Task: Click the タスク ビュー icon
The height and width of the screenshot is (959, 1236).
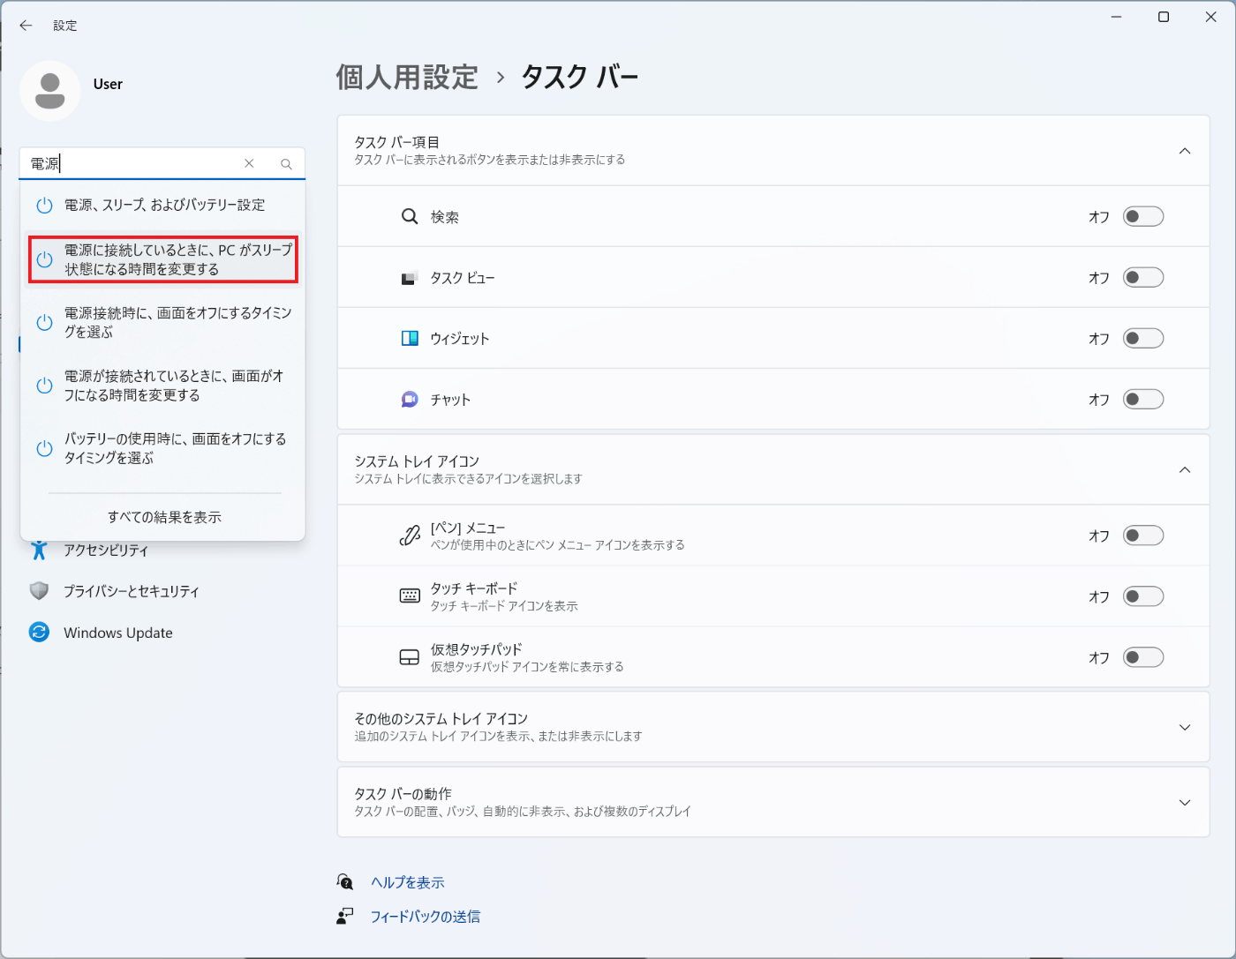Action: pyautogui.click(x=410, y=278)
